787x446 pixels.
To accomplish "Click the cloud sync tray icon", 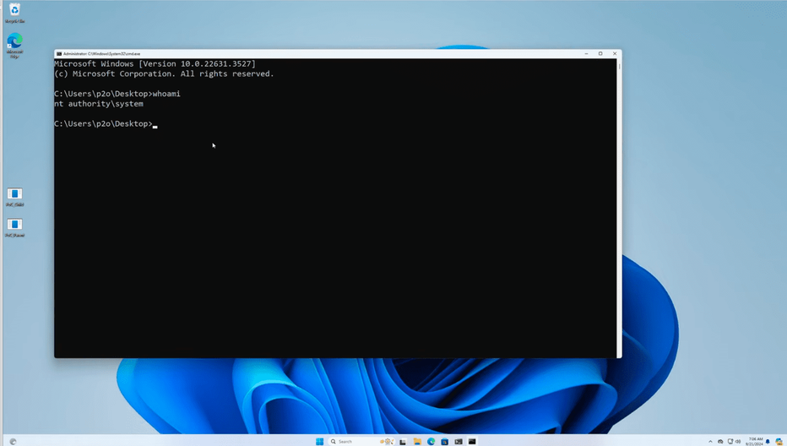I will 720,442.
